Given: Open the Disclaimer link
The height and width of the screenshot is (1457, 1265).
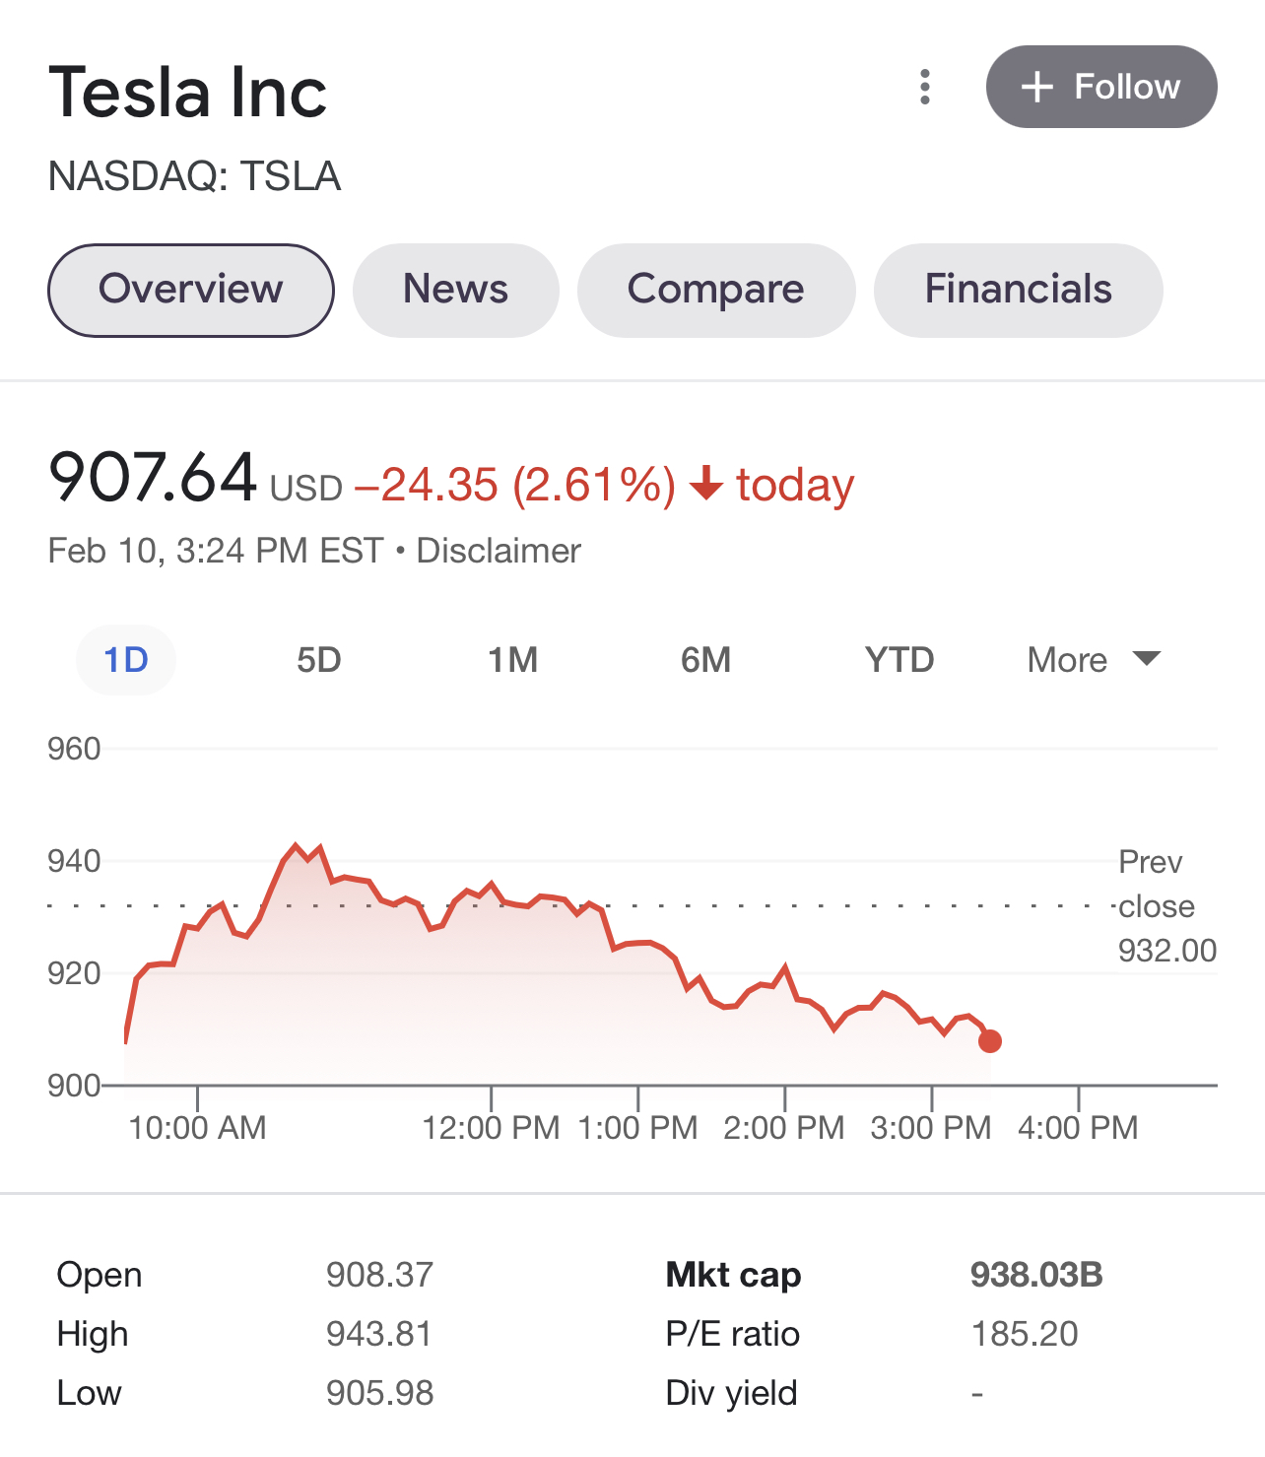Looking at the screenshot, I should click(x=499, y=551).
